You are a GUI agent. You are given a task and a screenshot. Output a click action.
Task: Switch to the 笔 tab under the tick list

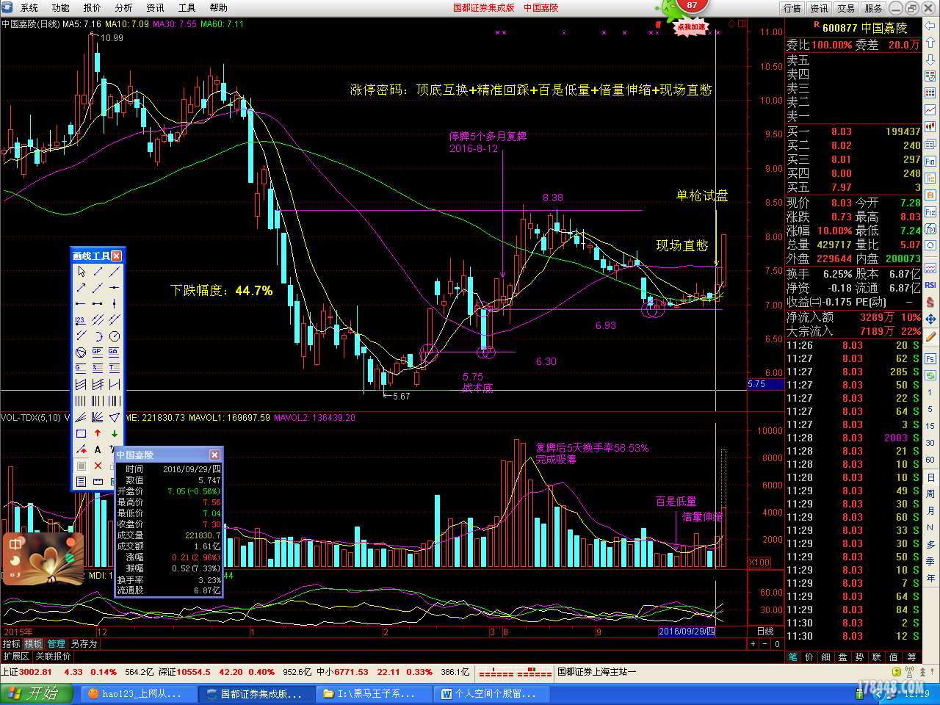click(793, 657)
